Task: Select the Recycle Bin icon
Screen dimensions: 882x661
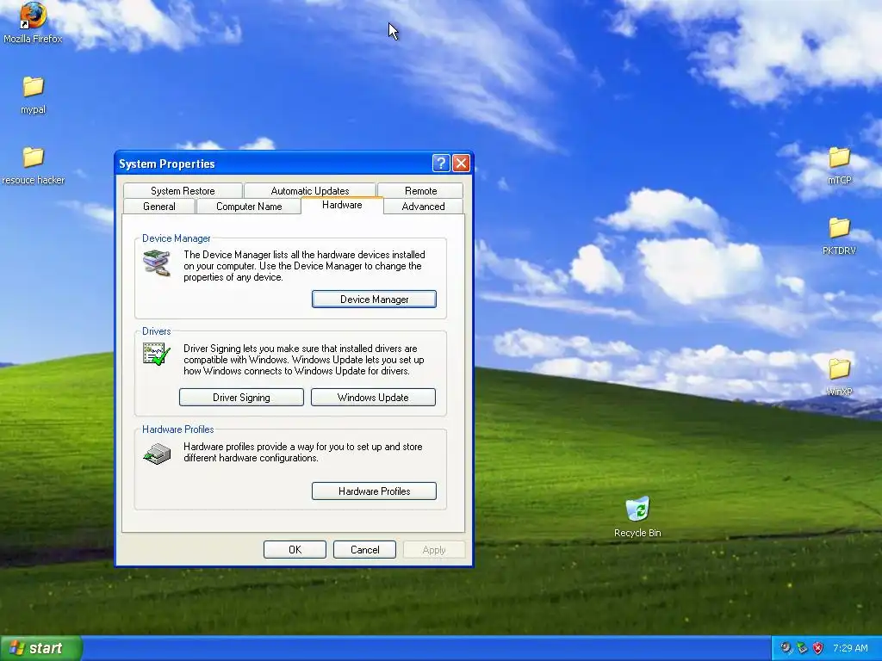Action: pos(637,509)
